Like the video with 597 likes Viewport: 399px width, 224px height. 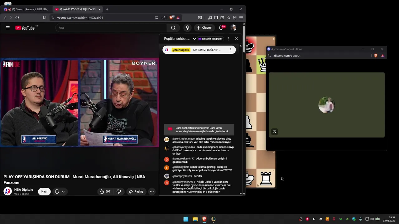coord(105,192)
